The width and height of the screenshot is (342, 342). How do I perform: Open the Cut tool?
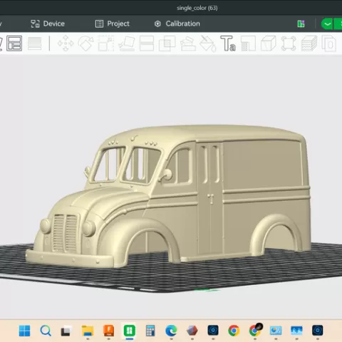click(x=147, y=43)
